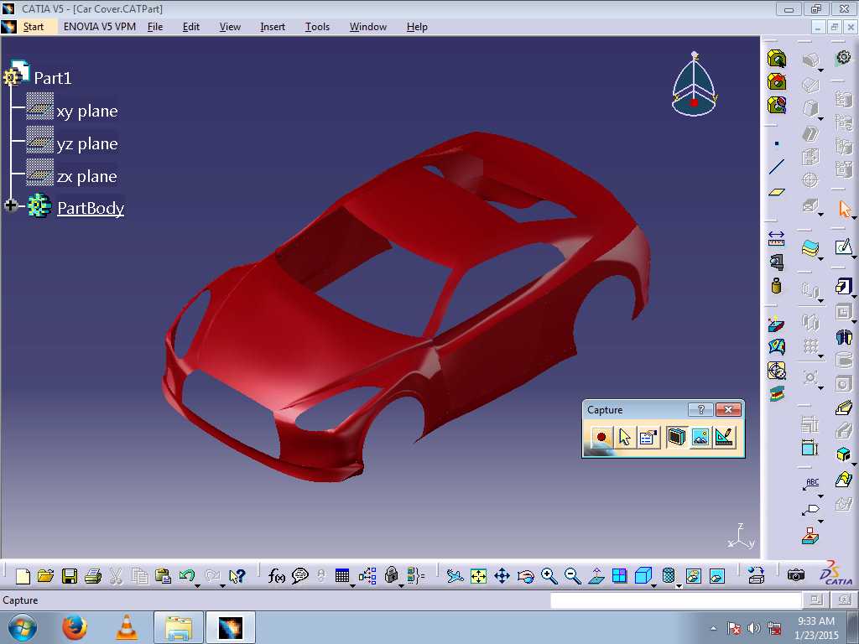Viewport: 859px width, 644px height.
Task: Select the Pan tool
Action: (502, 576)
